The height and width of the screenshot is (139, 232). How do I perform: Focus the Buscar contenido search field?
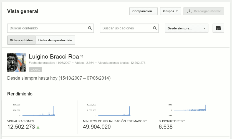51,28
